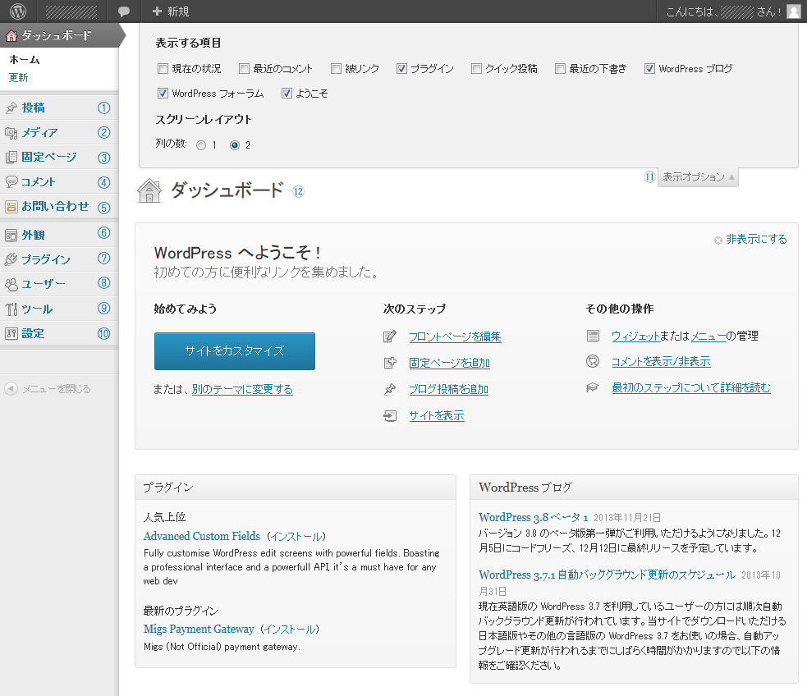Click the speech bubble icon beside コメント
The width and height of the screenshot is (807, 696).
[11, 181]
